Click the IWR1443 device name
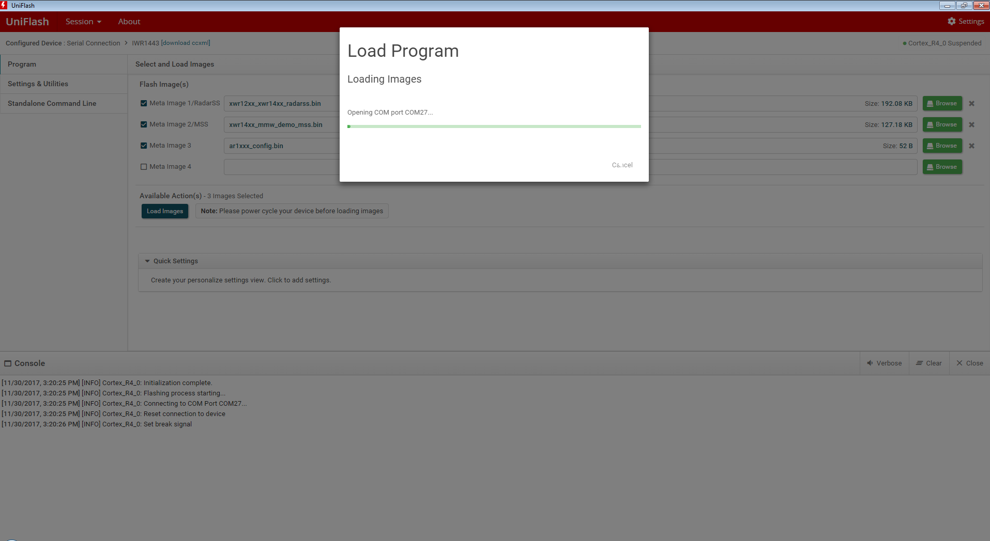990x541 pixels. (145, 43)
